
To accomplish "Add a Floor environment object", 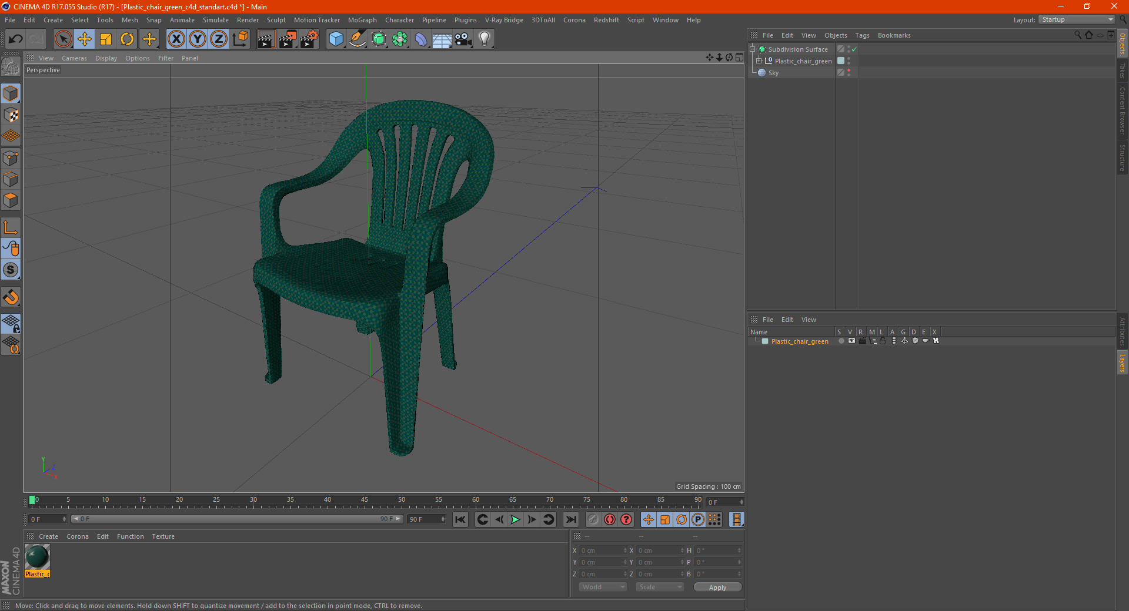I will click(x=442, y=39).
